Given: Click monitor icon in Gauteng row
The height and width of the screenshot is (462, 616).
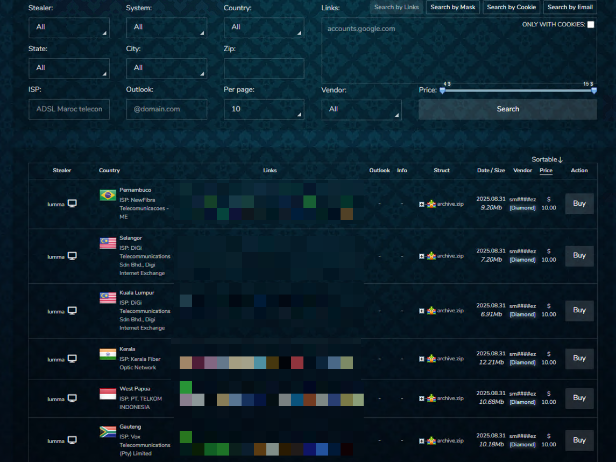Looking at the screenshot, I should tap(72, 440).
